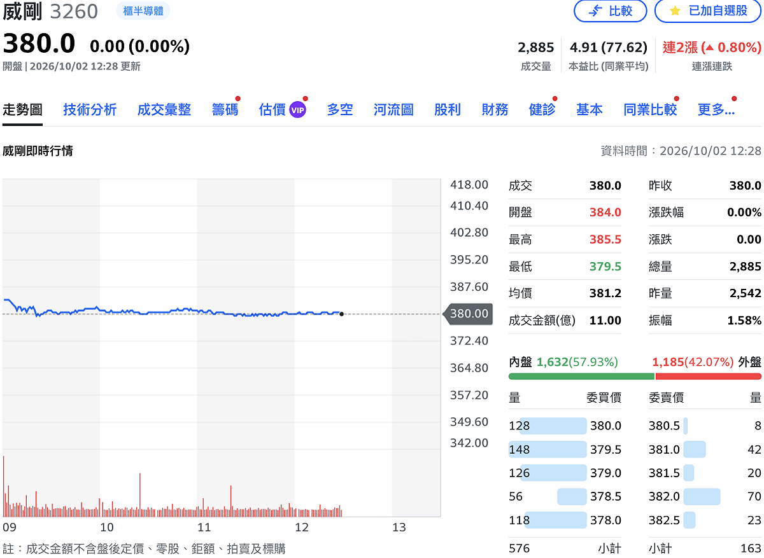Click ask price 380.5 row
The width and height of the screenshot is (764, 558).
(x=705, y=426)
